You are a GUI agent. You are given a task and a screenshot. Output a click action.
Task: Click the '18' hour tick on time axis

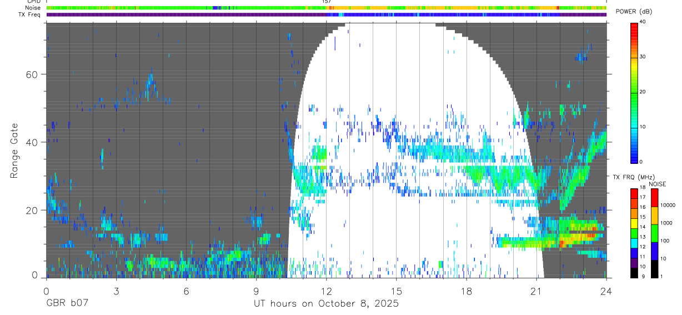(466, 291)
